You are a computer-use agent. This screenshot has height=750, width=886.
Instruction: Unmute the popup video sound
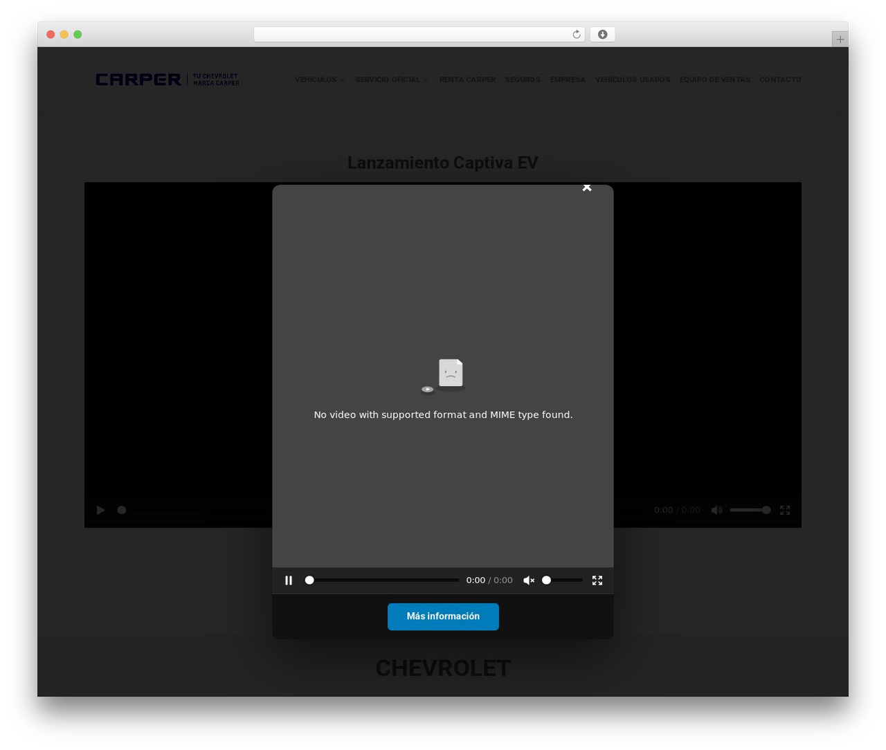pos(529,580)
